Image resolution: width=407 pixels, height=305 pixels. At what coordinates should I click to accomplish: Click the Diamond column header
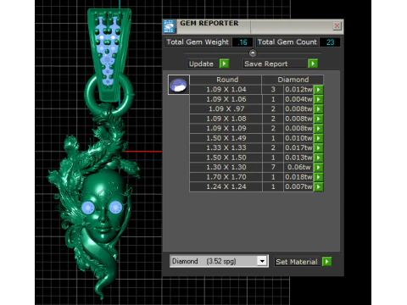pyautogui.click(x=293, y=80)
